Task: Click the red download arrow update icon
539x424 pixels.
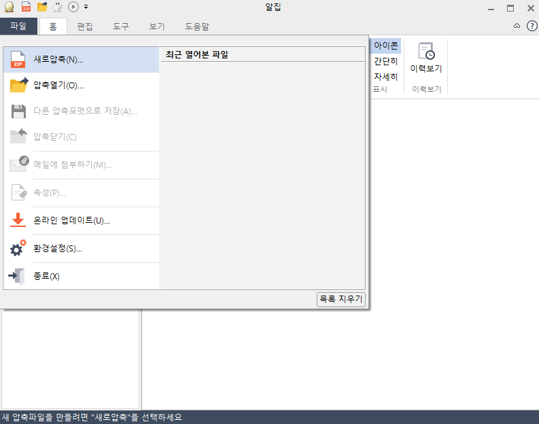Action: coord(18,220)
